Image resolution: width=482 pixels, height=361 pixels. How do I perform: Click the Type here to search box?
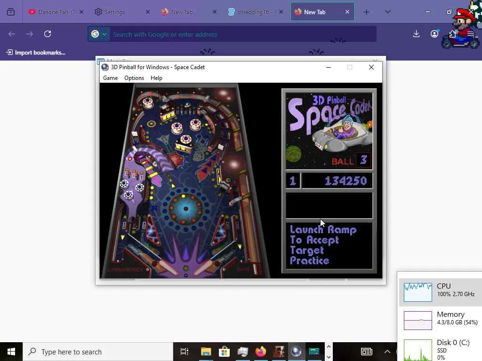pos(98,352)
